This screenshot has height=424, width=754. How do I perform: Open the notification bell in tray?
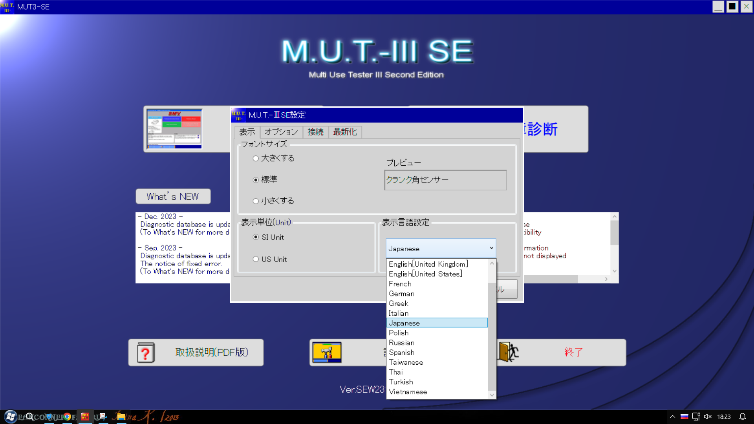coord(743,417)
